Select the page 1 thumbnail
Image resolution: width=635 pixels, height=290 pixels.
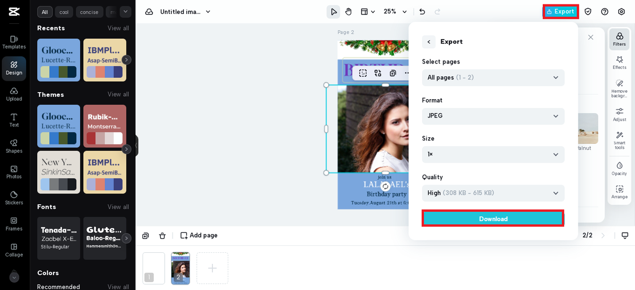pos(154,268)
